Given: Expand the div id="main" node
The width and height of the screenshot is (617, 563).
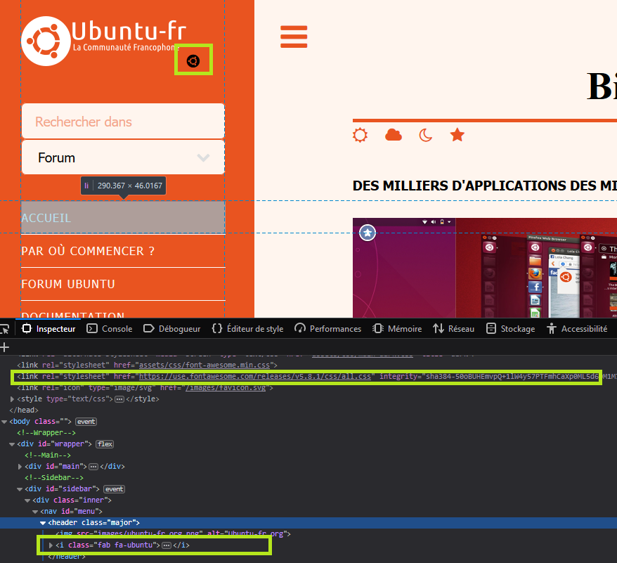Looking at the screenshot, I should [x=20, y=467].
